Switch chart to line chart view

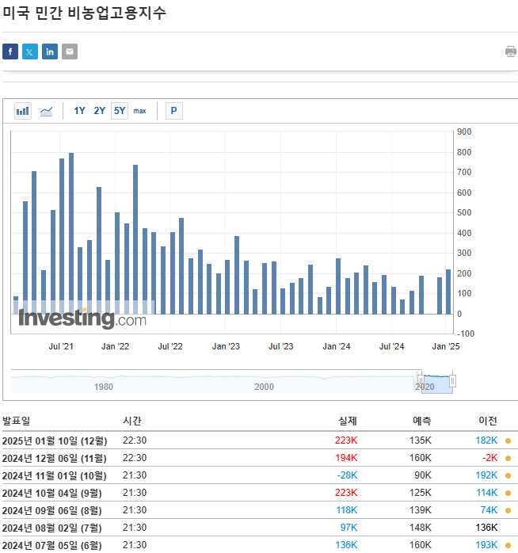pyautogui.click(x=46, y=111)
